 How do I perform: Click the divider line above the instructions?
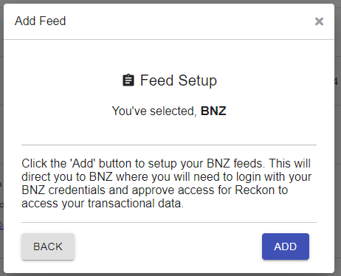click(x=169, y=145)
